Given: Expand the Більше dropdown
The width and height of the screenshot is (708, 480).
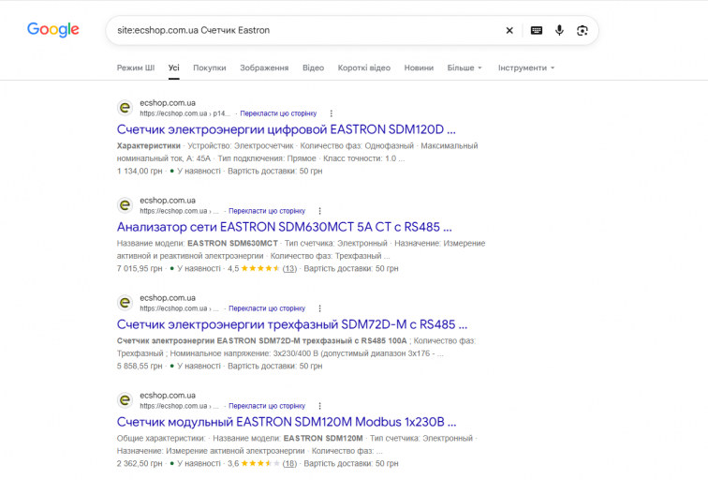Looking at the screenshot, I should point(465,67).
